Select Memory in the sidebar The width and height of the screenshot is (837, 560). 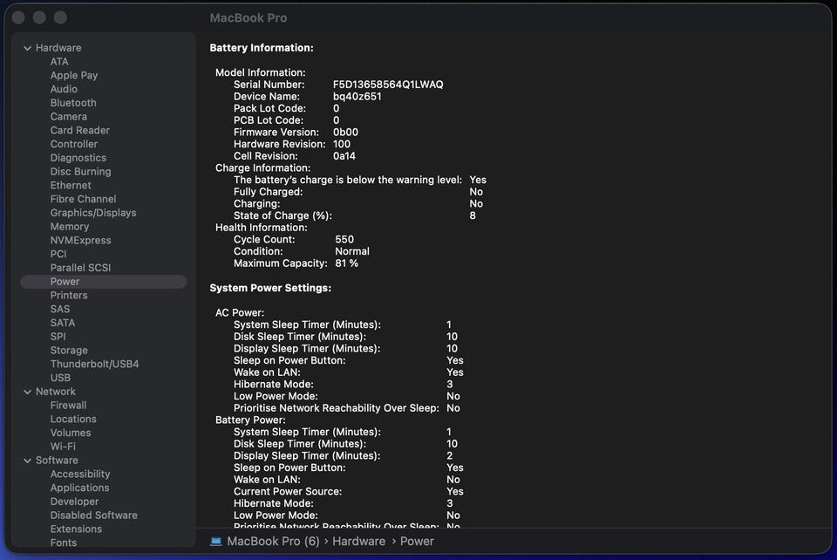[70, 226]
